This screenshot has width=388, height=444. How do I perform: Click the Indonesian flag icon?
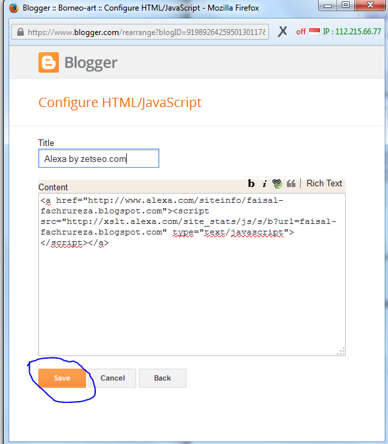point(315,32)
